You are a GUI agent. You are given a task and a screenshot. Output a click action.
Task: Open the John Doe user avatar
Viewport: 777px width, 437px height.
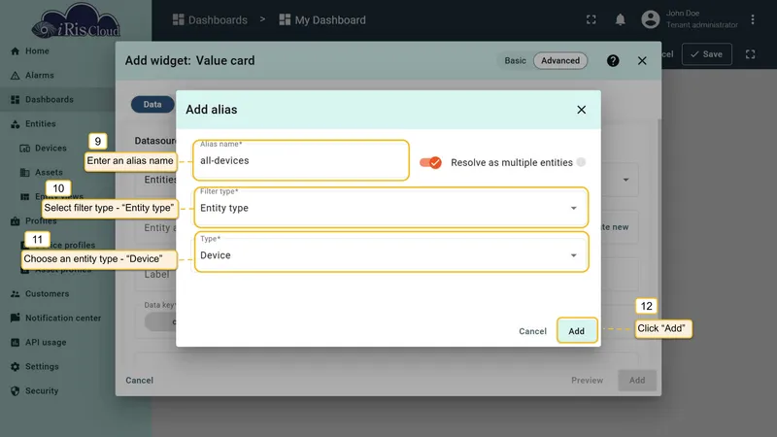[x=650, y=19]
